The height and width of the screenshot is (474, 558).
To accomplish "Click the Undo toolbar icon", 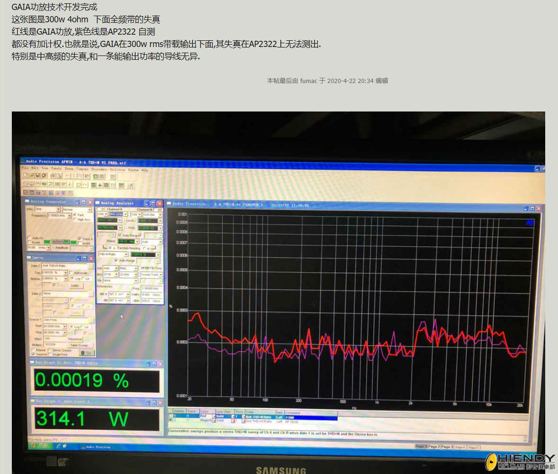I will click(x=67, y=176).
